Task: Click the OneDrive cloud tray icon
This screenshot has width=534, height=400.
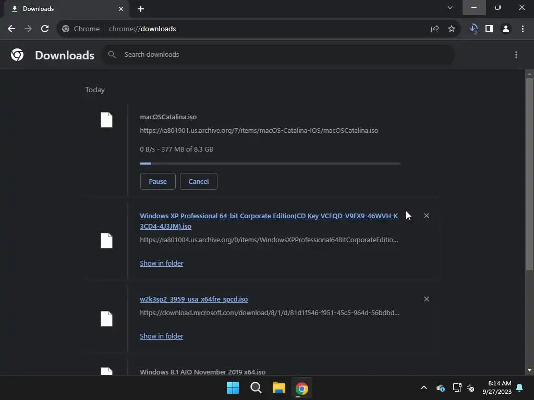Action: coord(440,387)
